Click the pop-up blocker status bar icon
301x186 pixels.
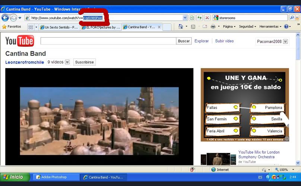192,170
